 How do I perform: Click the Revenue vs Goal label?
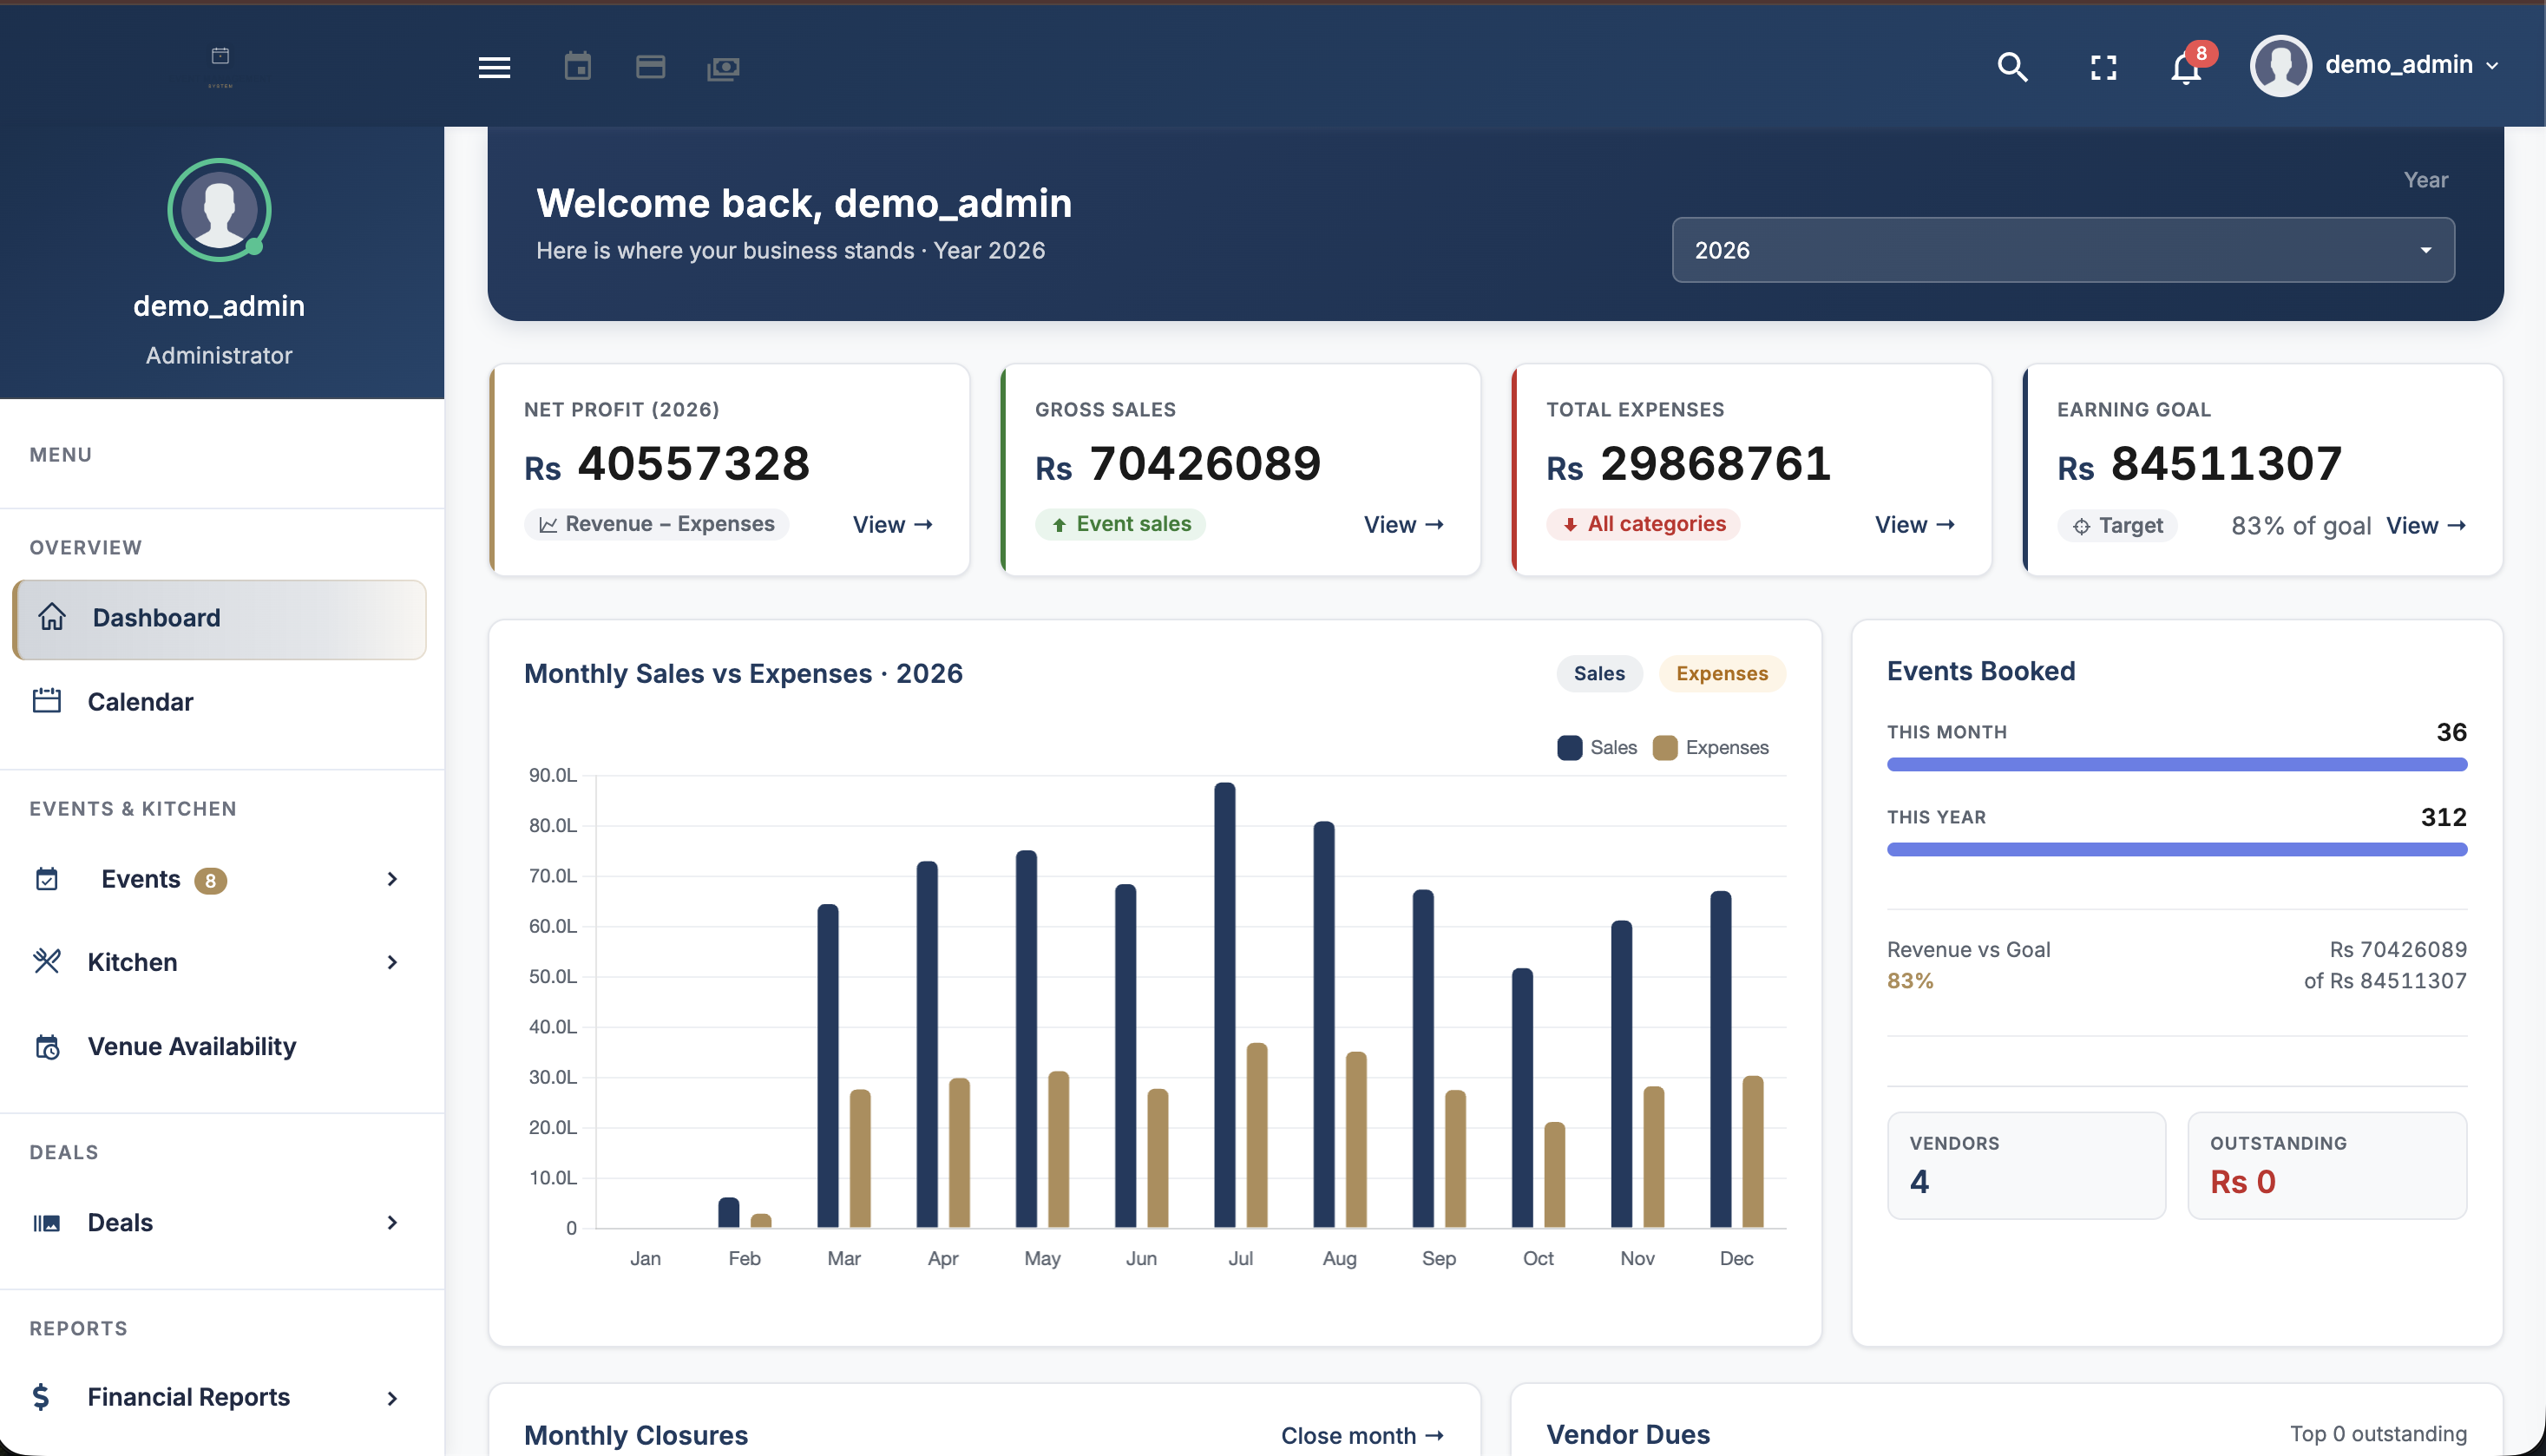coord(1968,949)
